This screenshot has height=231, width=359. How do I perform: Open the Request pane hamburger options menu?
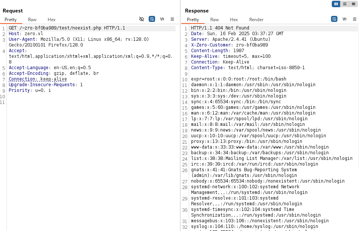(173, 19)
